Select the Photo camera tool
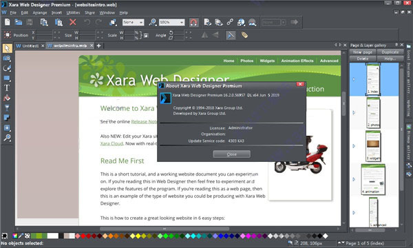Screen dimensions: 413x248 tap(7, 59)
